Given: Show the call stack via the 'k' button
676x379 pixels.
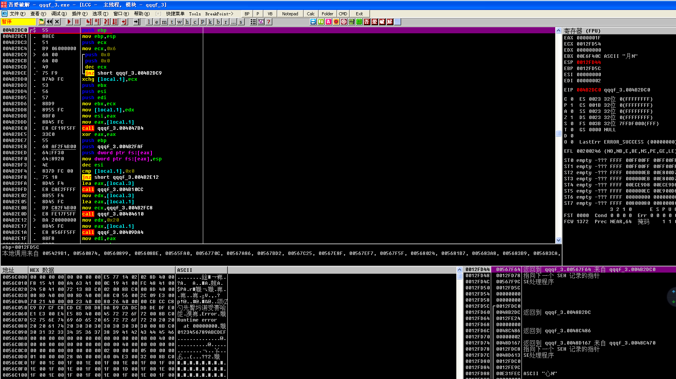Looking at the screenshot, I should [210, 22].
